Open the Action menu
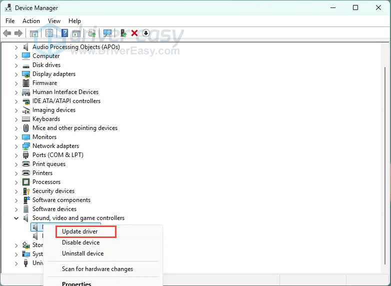391x286 pixels. [31, 21]
